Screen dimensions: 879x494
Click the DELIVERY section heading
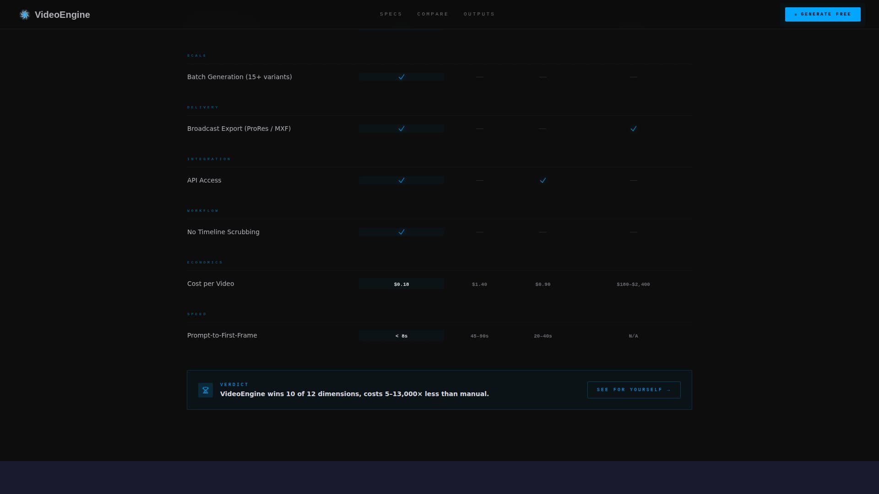tap(203, 107)
